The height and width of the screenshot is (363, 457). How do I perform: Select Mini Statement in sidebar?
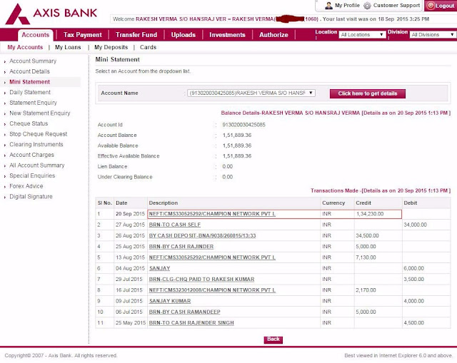tap(29, 82)
